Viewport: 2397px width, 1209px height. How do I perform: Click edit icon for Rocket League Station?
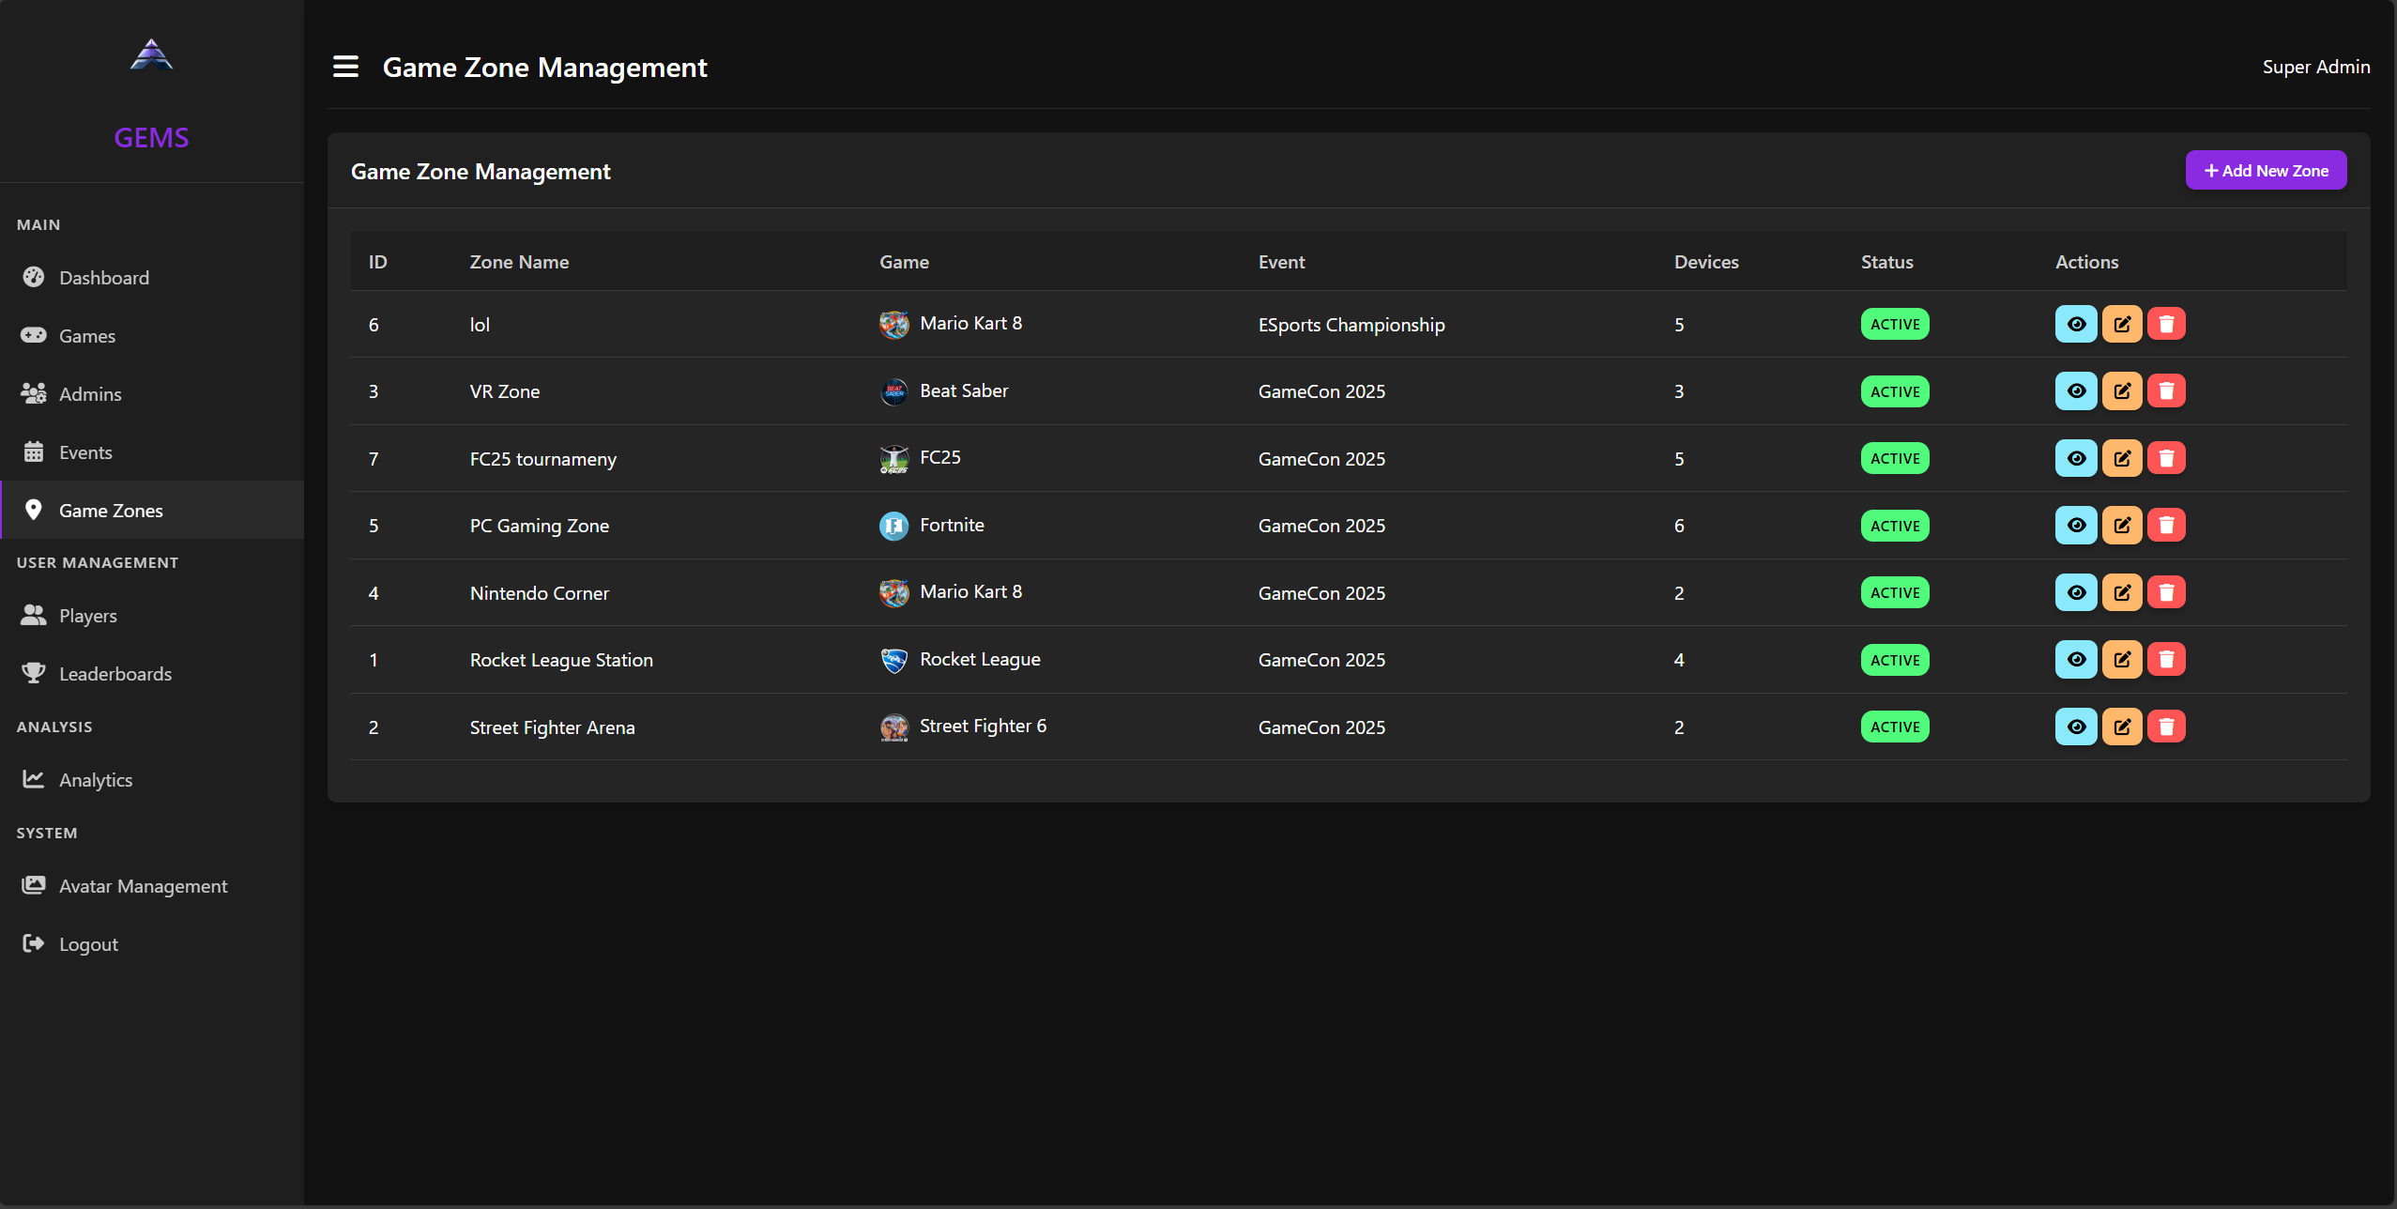(x=2121, y=660)
